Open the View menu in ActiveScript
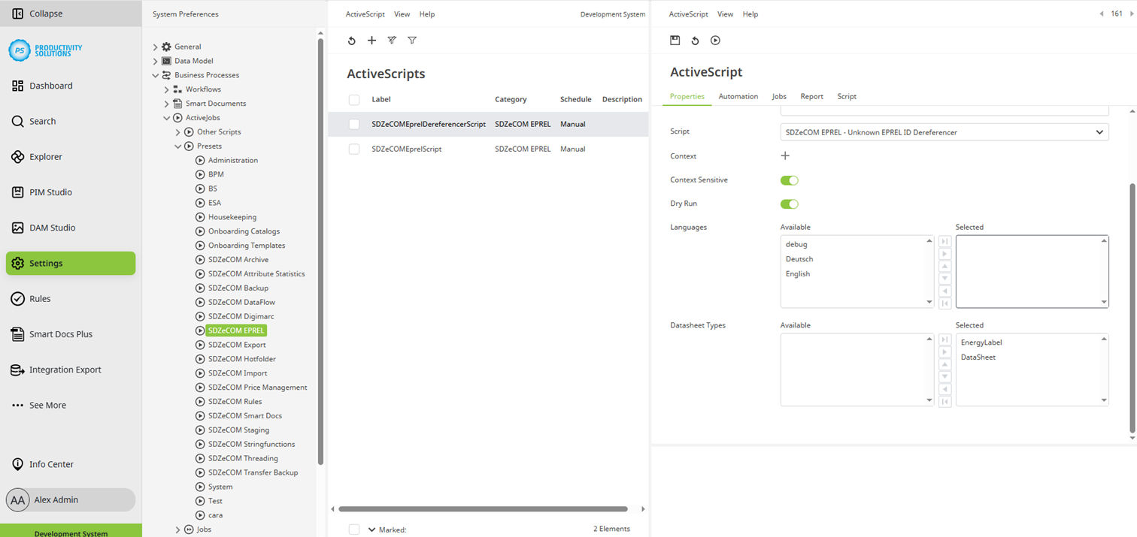 pos(725,14)
